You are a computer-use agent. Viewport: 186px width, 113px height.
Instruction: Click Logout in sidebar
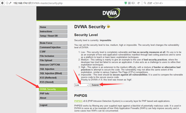[x=53, y=105]
